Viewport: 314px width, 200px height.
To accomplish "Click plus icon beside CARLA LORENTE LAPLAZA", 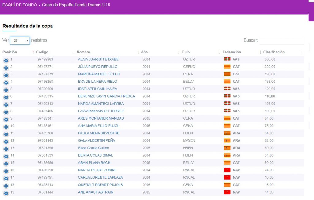I will point(6,178).
